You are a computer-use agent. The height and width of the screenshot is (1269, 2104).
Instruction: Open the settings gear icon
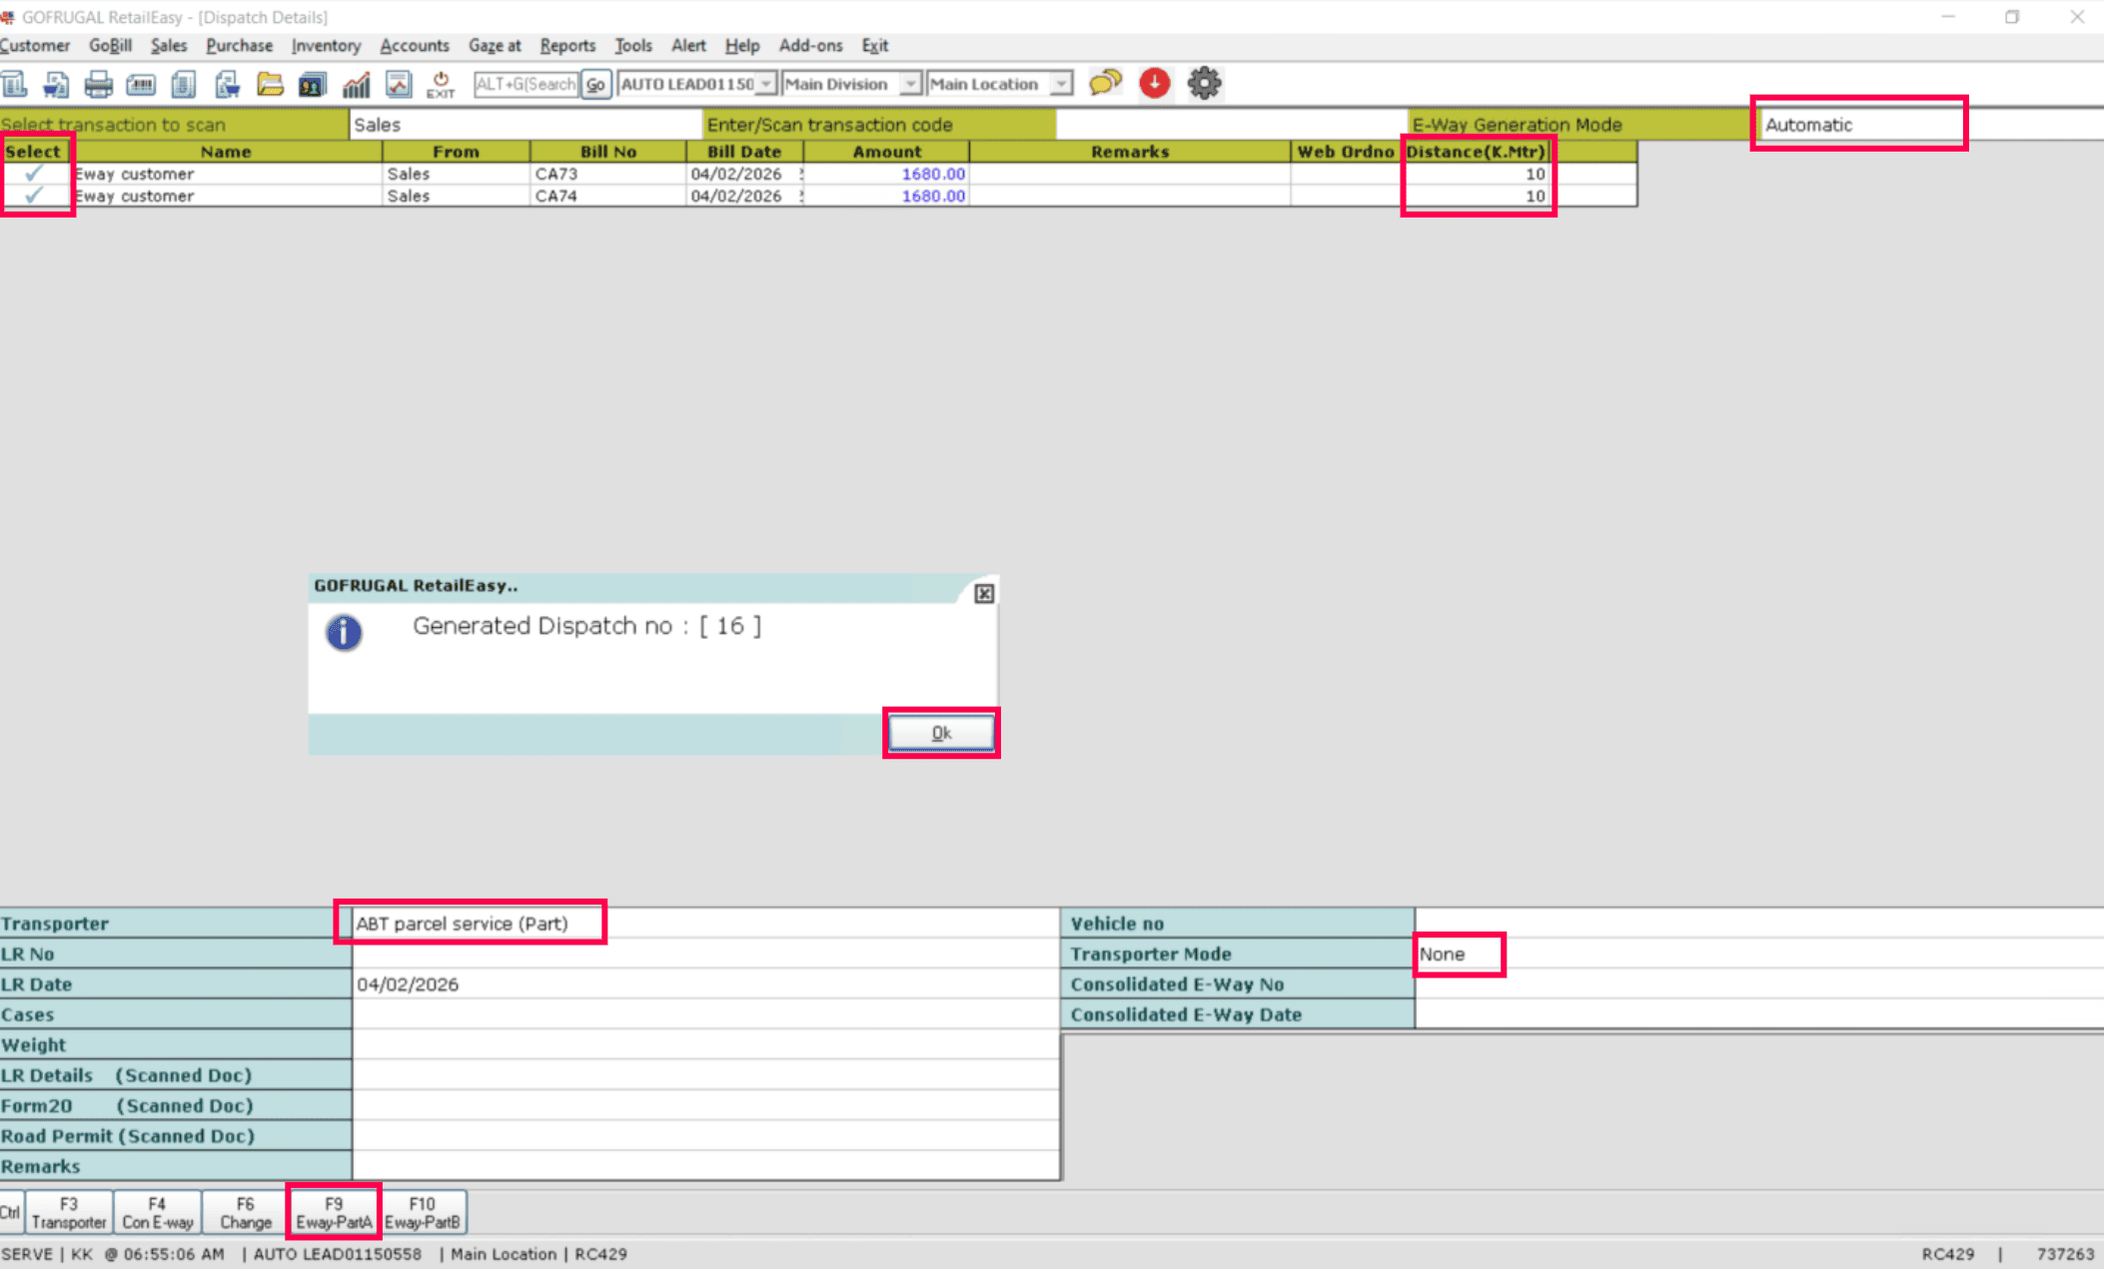click(1204, 83)
